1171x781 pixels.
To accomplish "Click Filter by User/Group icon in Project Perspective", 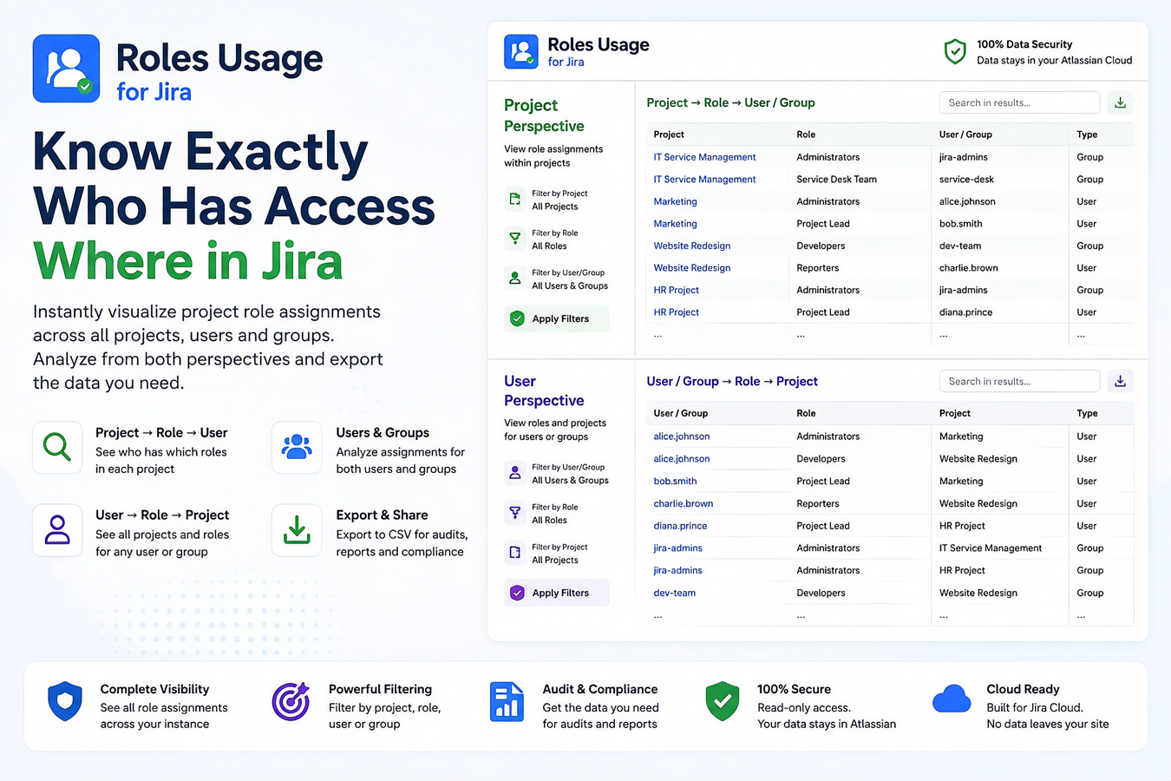I will pyautogui.click(x=515, y=279).
